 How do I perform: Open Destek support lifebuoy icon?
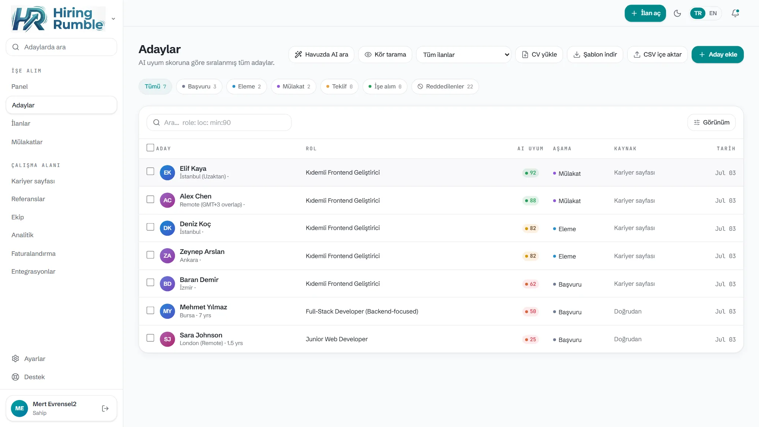pos(16,377)
